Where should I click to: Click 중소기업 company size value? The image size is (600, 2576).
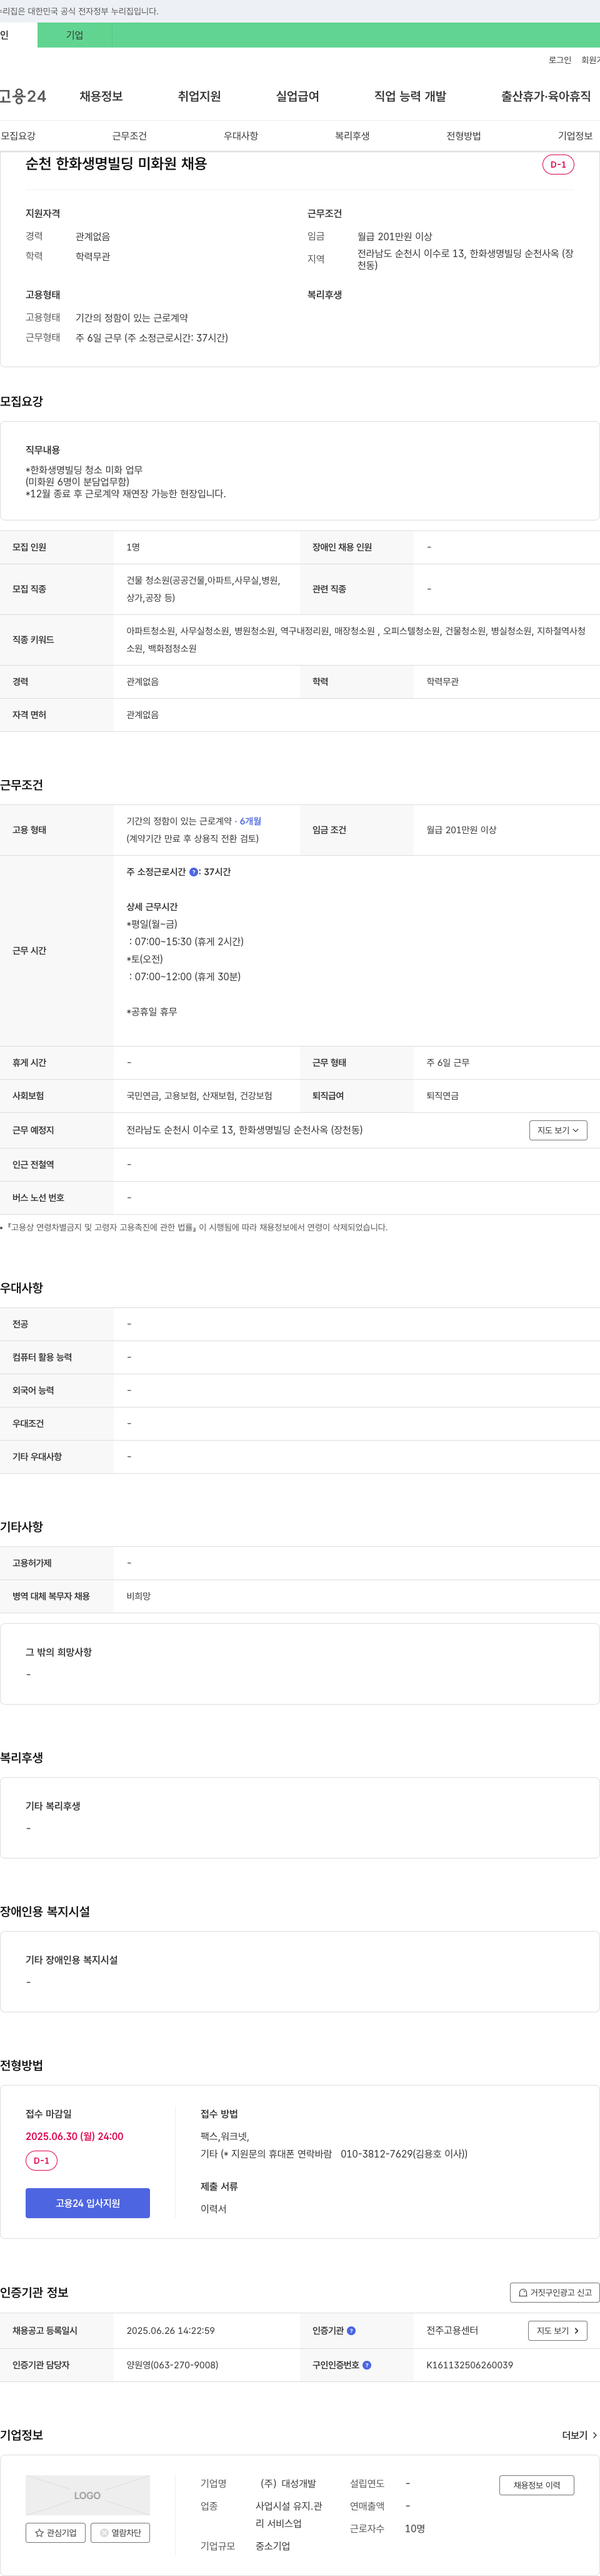[x=272, y=2546]
